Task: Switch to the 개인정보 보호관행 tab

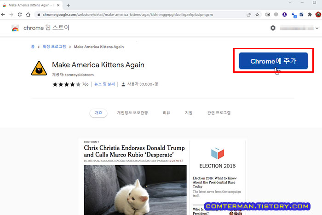Action: tap(132, 113)
